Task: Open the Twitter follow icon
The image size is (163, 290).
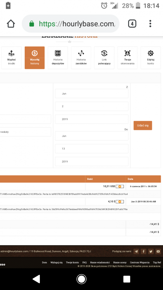Action: pos(151,251)
